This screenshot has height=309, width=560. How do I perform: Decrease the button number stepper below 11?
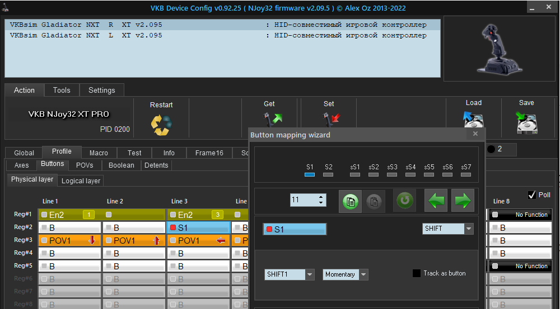(321, 202)
